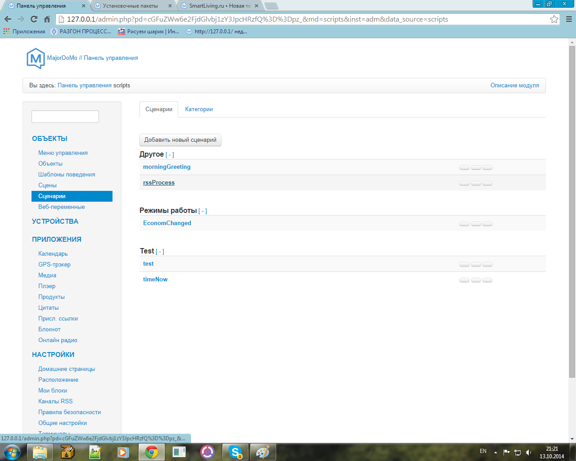The height and width of the screenshot is (461, 576).
Task: Open Каналы RSS in the sidebar
Action: [x=55, y=402]
